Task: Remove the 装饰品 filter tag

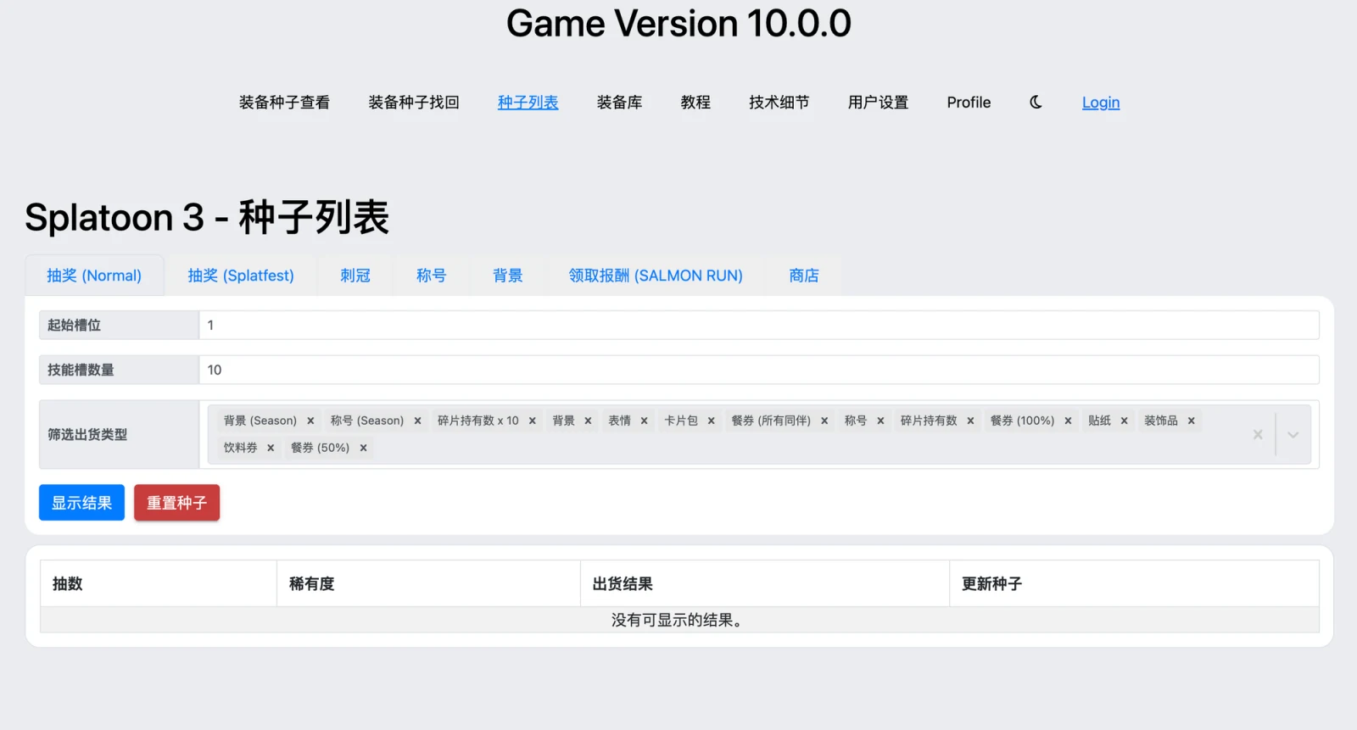Action: point(1191,421)
